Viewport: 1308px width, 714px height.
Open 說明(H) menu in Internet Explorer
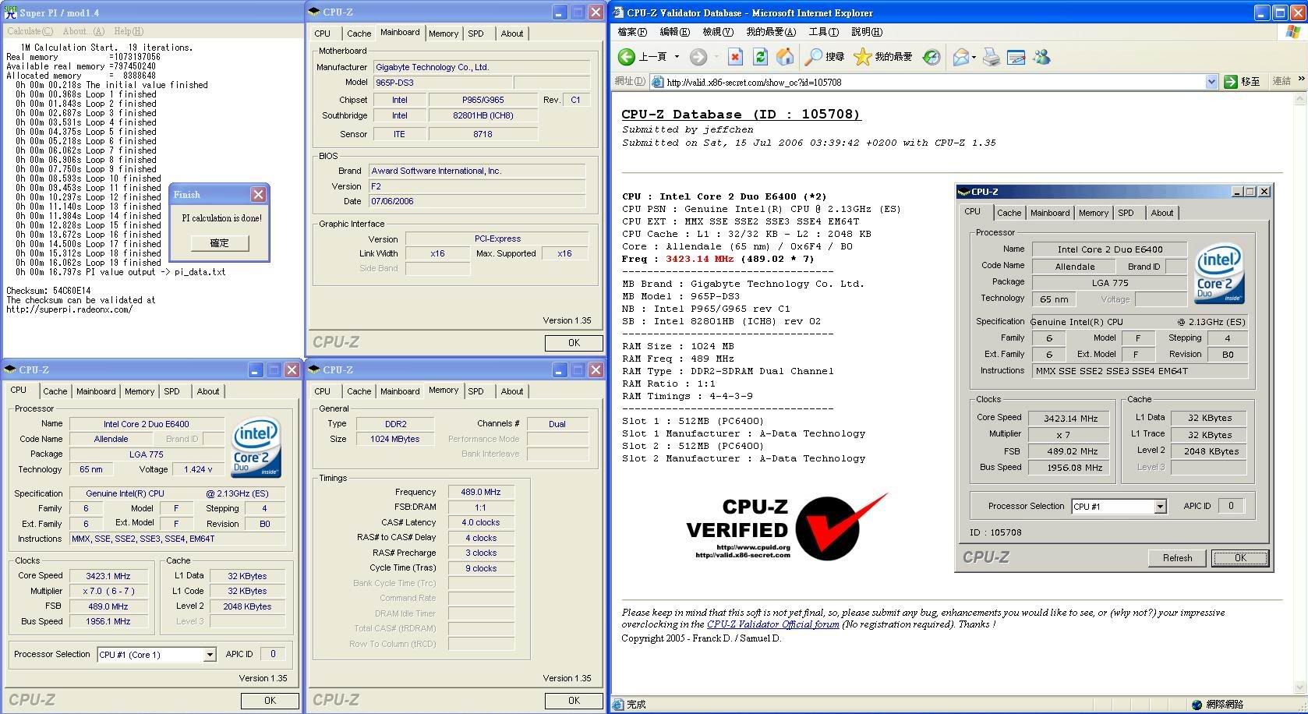point(867,32)
